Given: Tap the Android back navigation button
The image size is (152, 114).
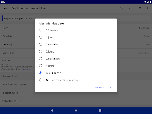Looking at the screenshot, I should 52,110.
